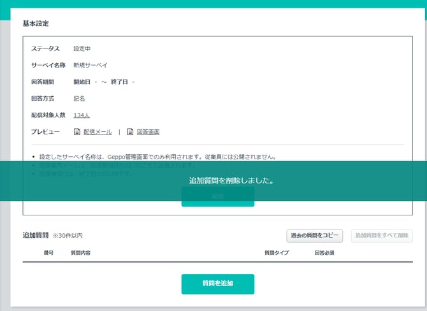Select the ※30件以内 note
427x311 pixels.
[x=68, y=236]
